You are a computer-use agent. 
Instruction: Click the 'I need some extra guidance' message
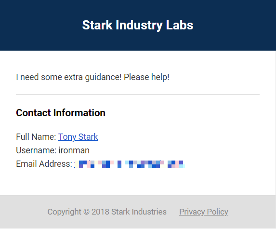coord(92,77)
